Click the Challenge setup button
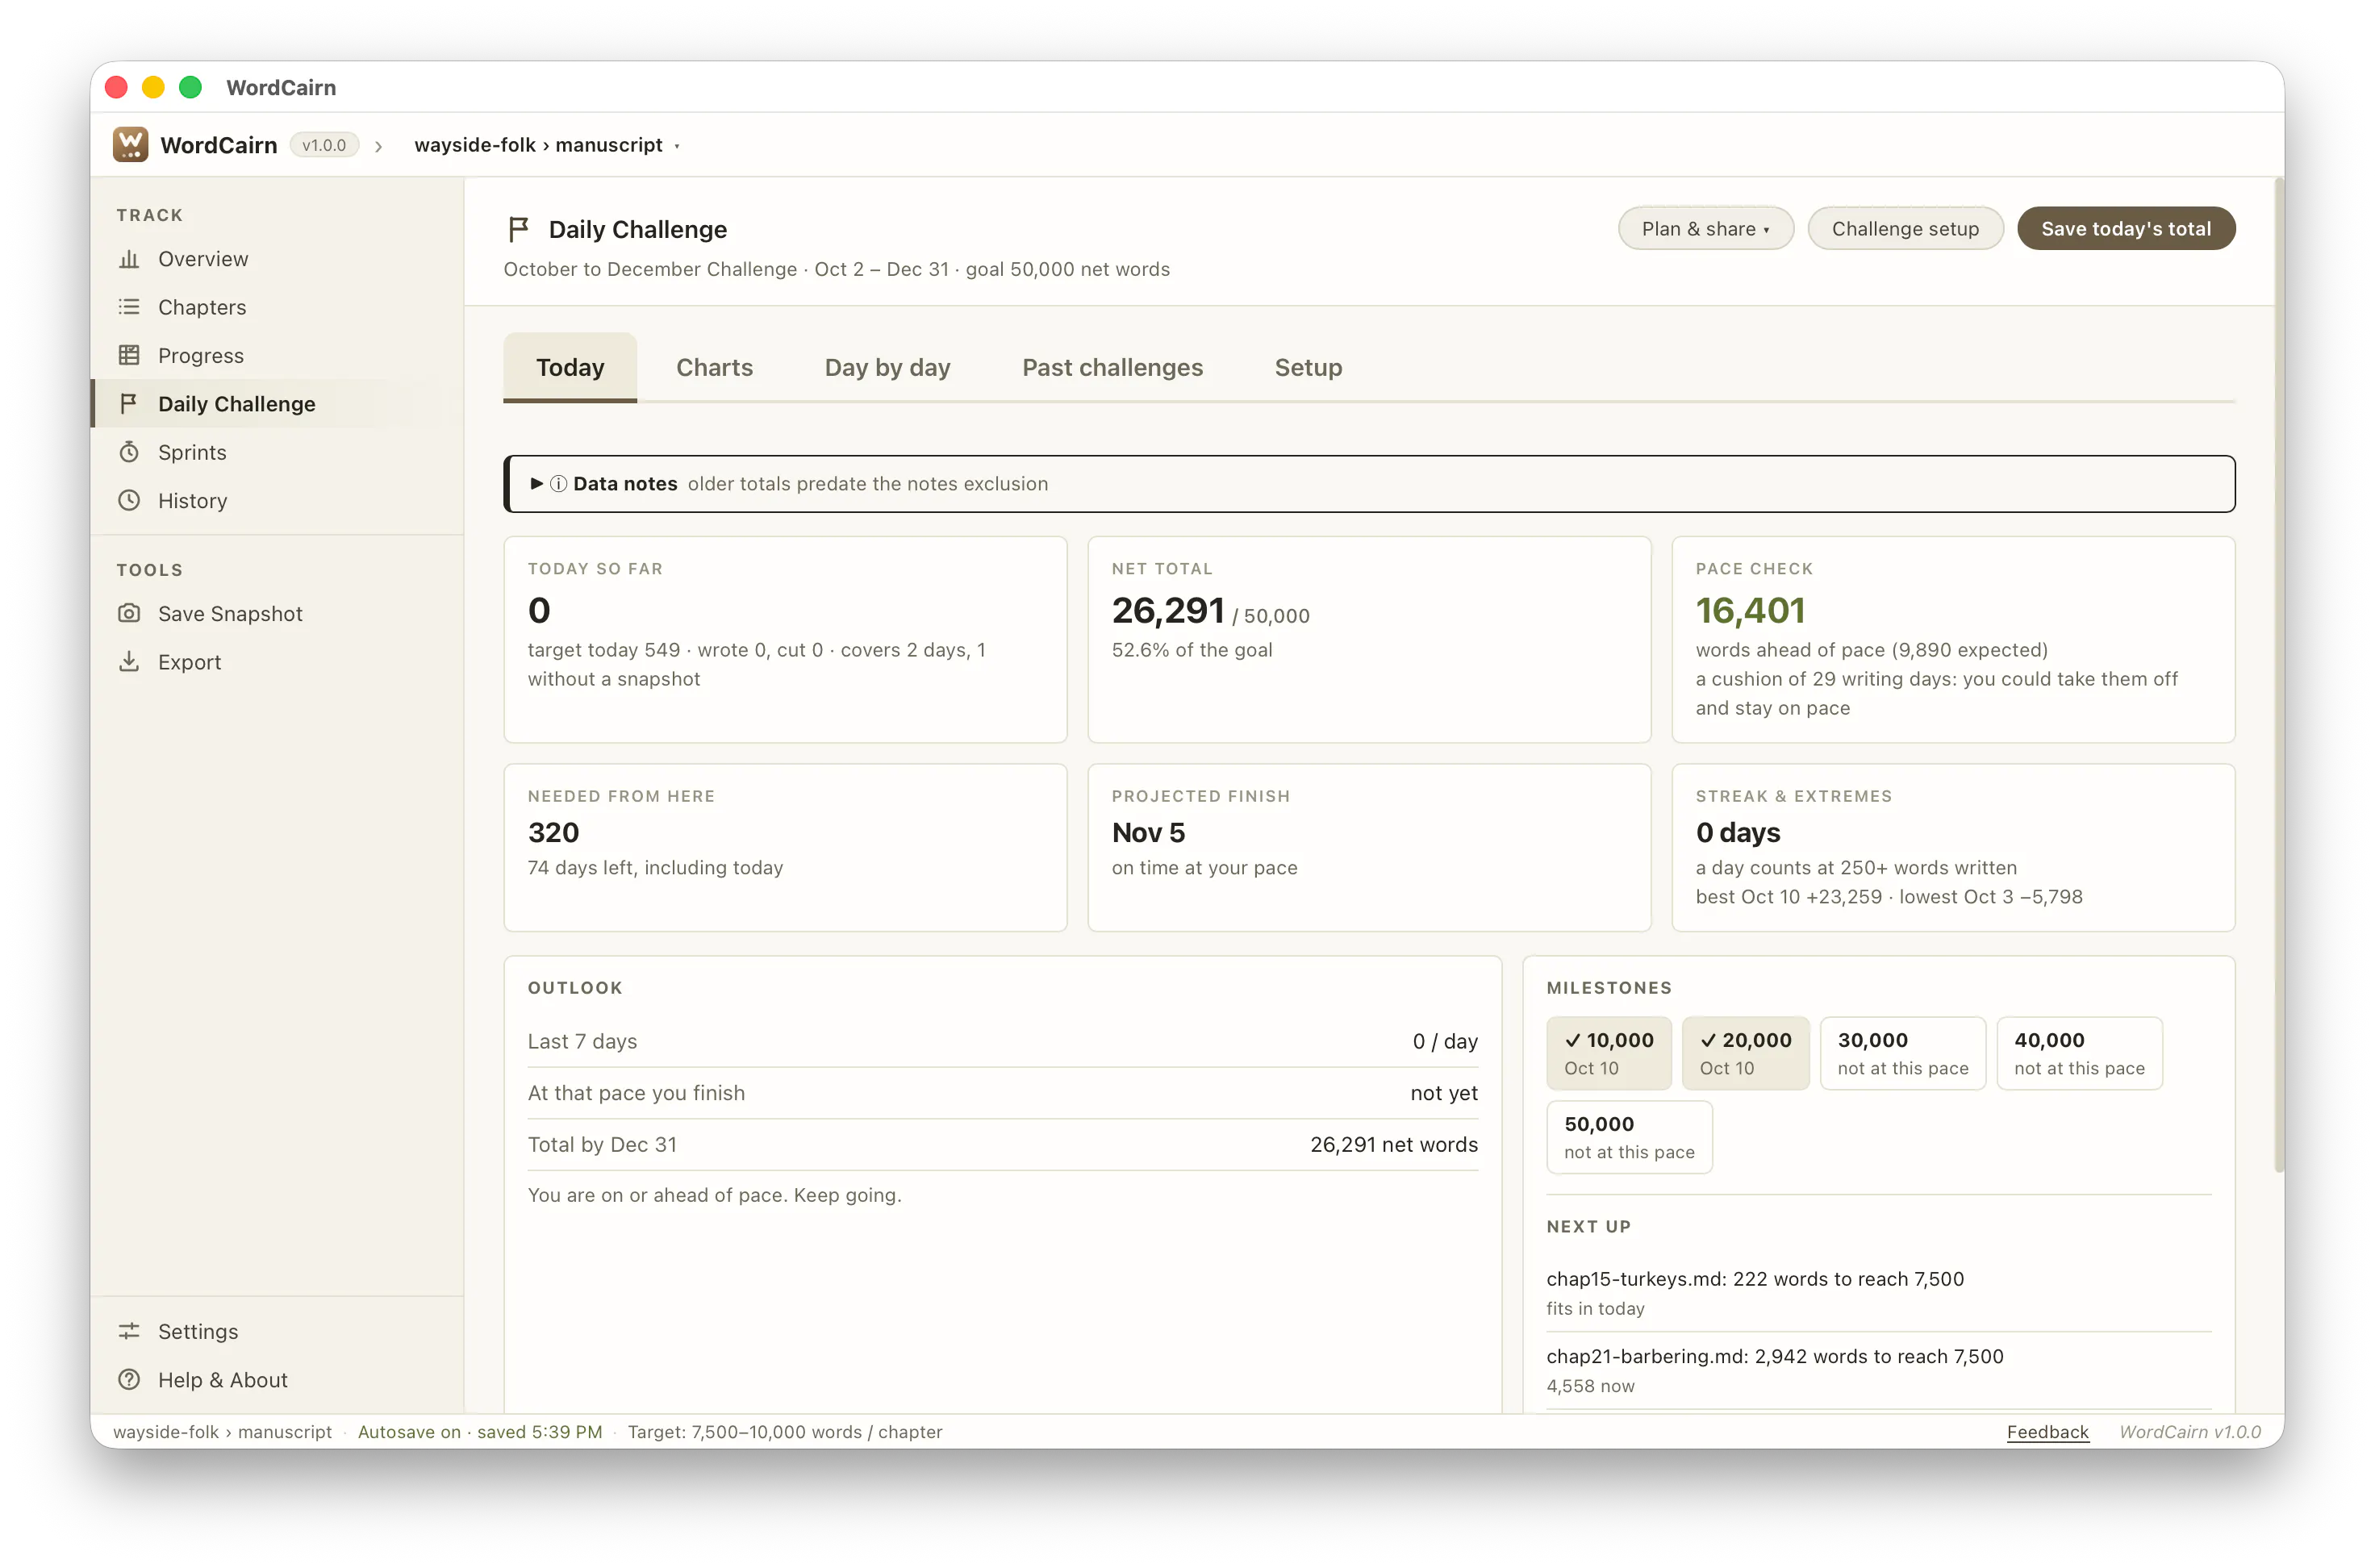This screenshot has width=2375, height=1568. coord(1905,229)
